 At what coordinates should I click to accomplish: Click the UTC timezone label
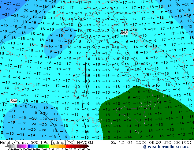[168, 143]
